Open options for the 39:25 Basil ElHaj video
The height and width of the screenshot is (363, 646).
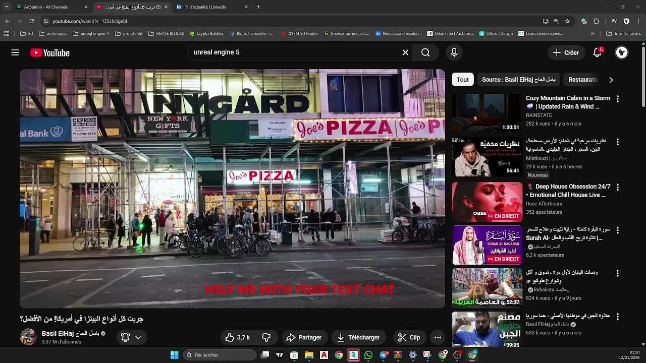pyautogui.click(x=617, y=317)
